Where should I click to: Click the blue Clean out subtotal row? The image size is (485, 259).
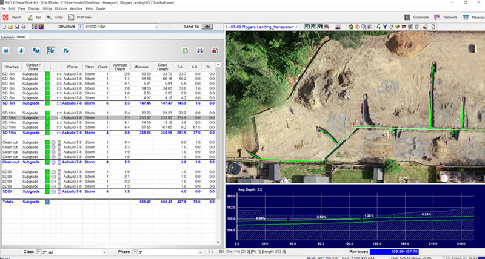(x=108, y=162)
